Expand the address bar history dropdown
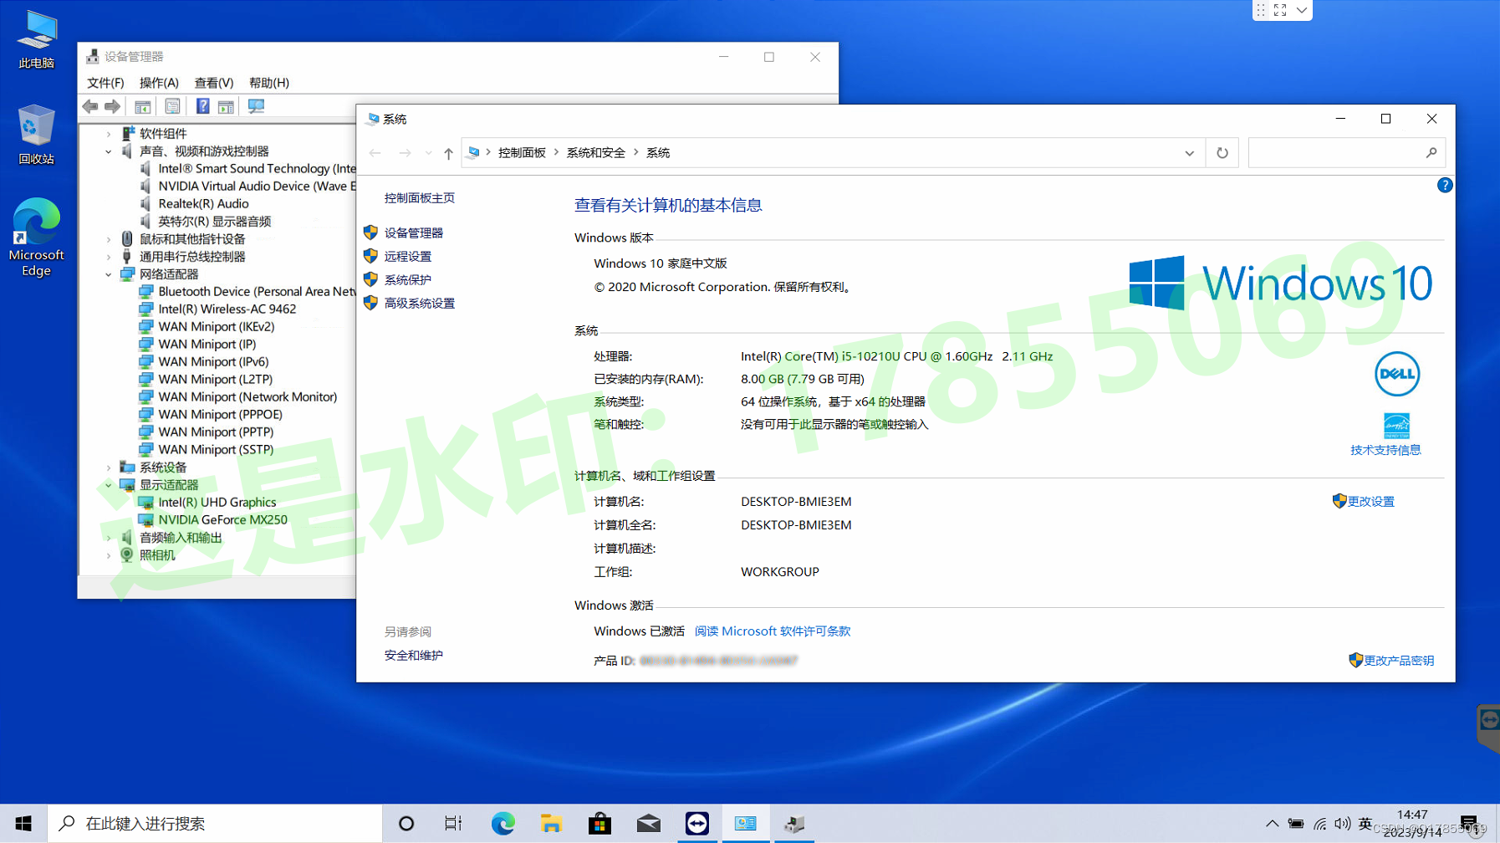The image size is (1500, 843). tap(1189, 153)
